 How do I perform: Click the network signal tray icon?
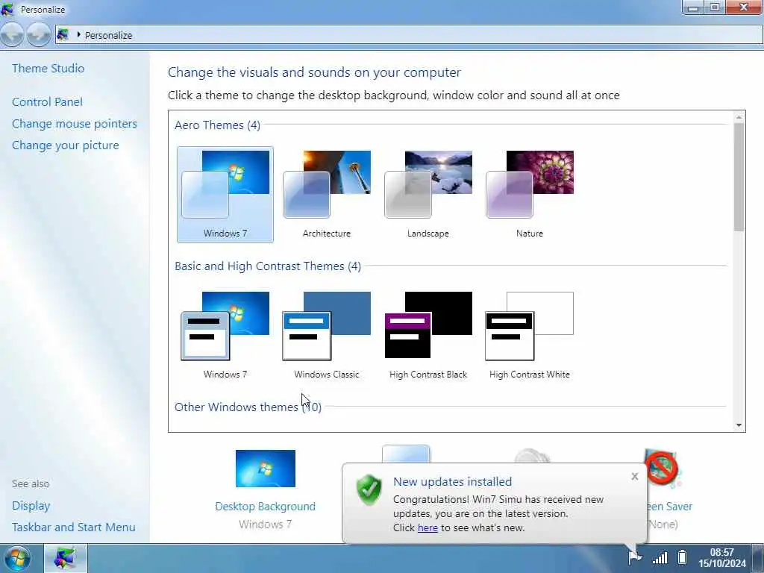(660, 557)
